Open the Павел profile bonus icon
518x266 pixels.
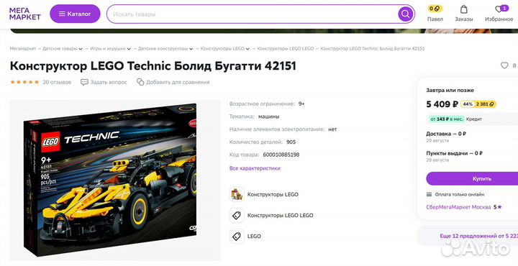pyautogui.click(x=435, y=9)
